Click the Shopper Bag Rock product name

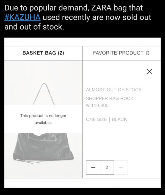[110, 99]
